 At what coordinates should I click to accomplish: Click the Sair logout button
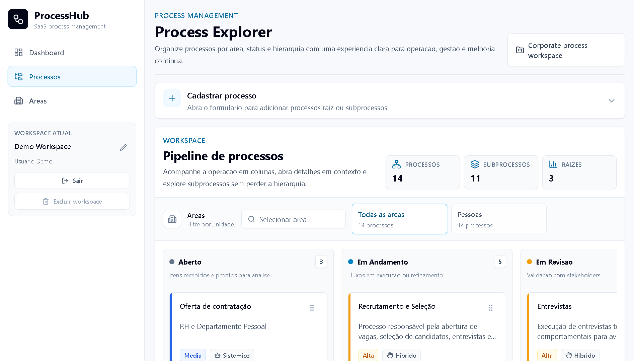72,180
